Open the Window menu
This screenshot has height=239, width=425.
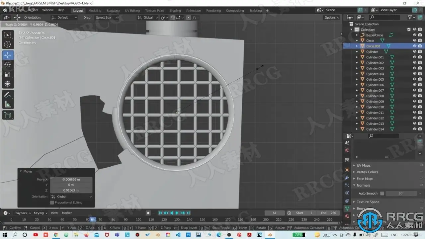(48, 10)
